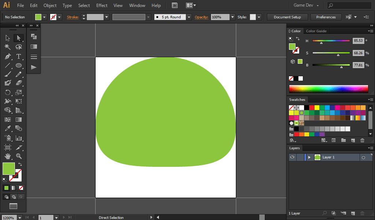
Task: Delete layer using Layers trash icon
Action: 362,213
